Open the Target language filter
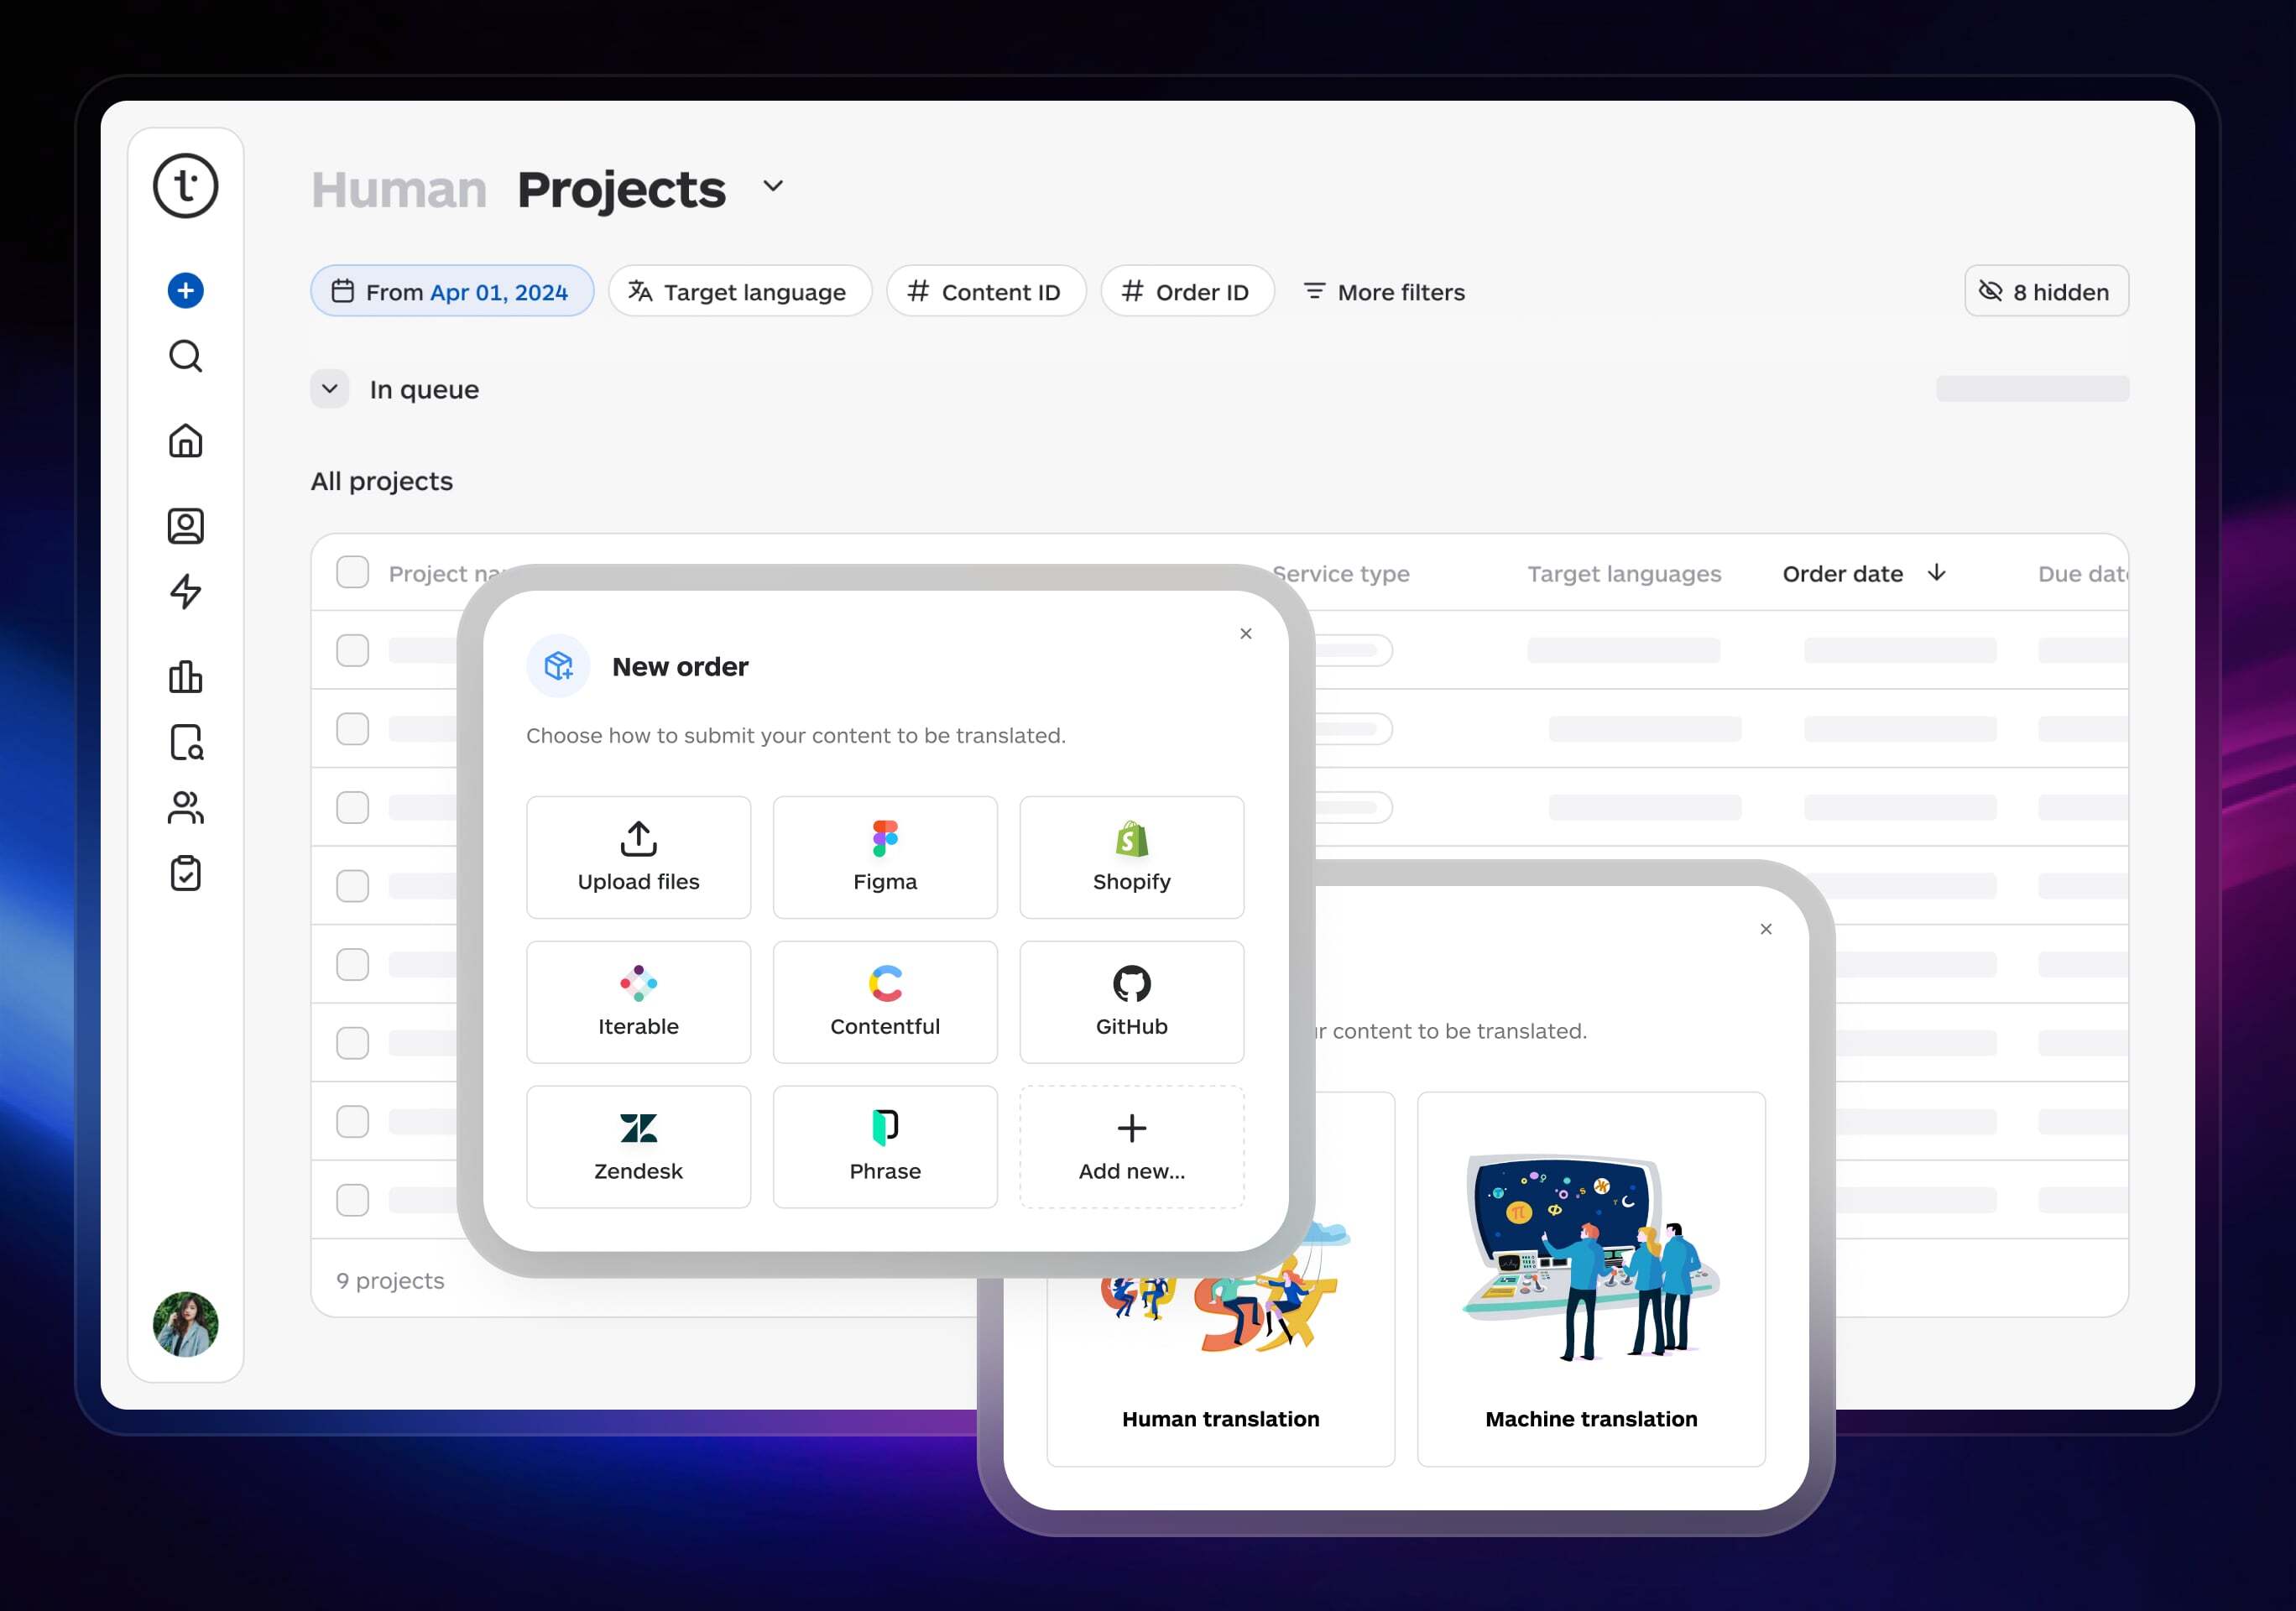2296x1611 pixels. tap(739, 292)
